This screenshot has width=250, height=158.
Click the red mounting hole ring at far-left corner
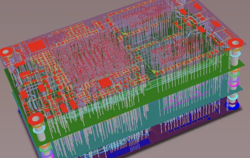(6, 52)
